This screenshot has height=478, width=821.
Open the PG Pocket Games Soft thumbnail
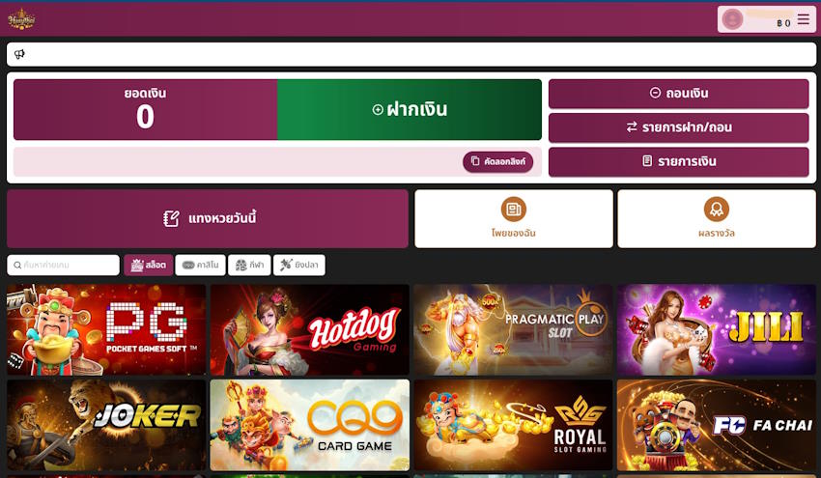[106, 329]
